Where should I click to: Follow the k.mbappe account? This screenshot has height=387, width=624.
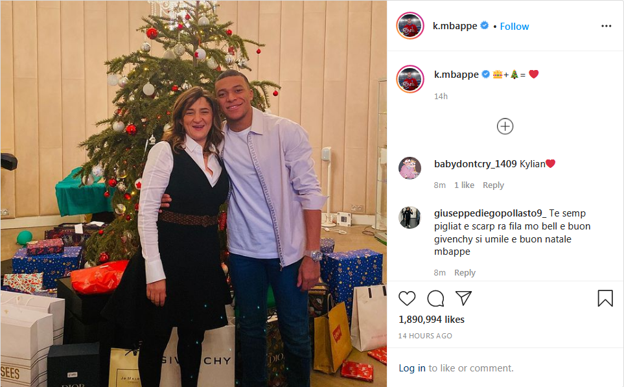tap(514, 27)
